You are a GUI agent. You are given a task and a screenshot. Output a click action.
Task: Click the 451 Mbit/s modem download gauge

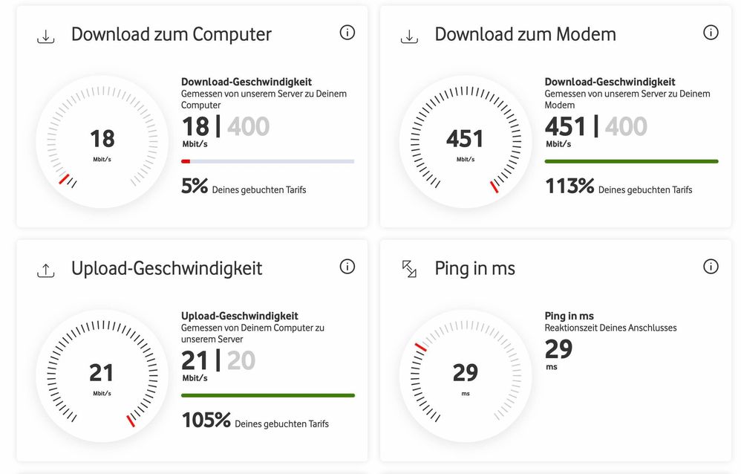(x=466, y=141)
